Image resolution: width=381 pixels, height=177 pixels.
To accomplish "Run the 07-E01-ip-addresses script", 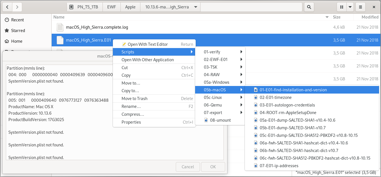I will tap(312, 166).
